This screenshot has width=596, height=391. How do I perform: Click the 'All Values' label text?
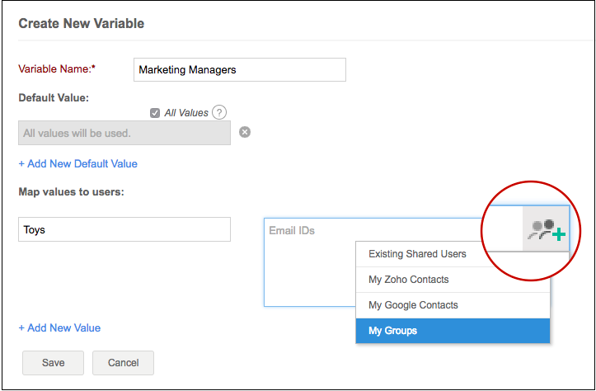pyautogui.click(x=186, y=113)
